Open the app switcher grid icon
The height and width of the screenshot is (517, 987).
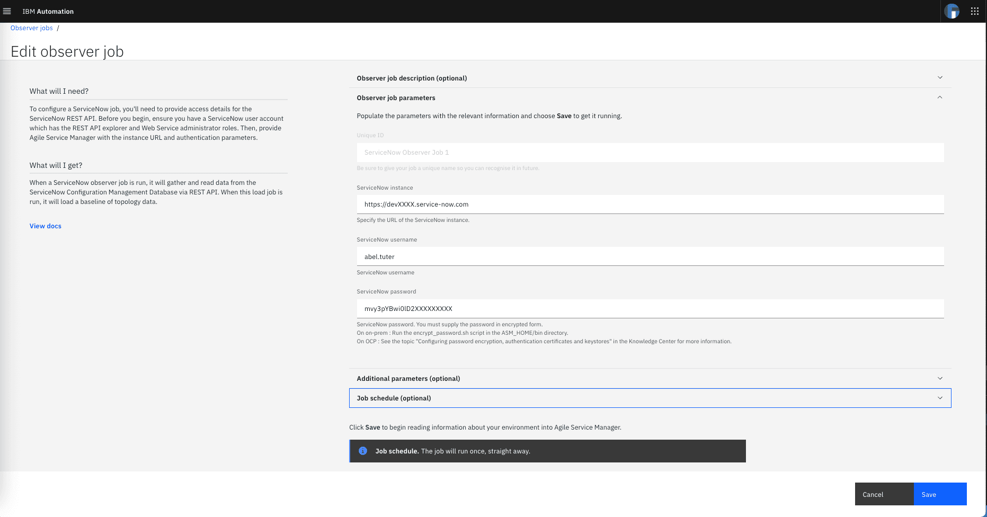(974, 11)
